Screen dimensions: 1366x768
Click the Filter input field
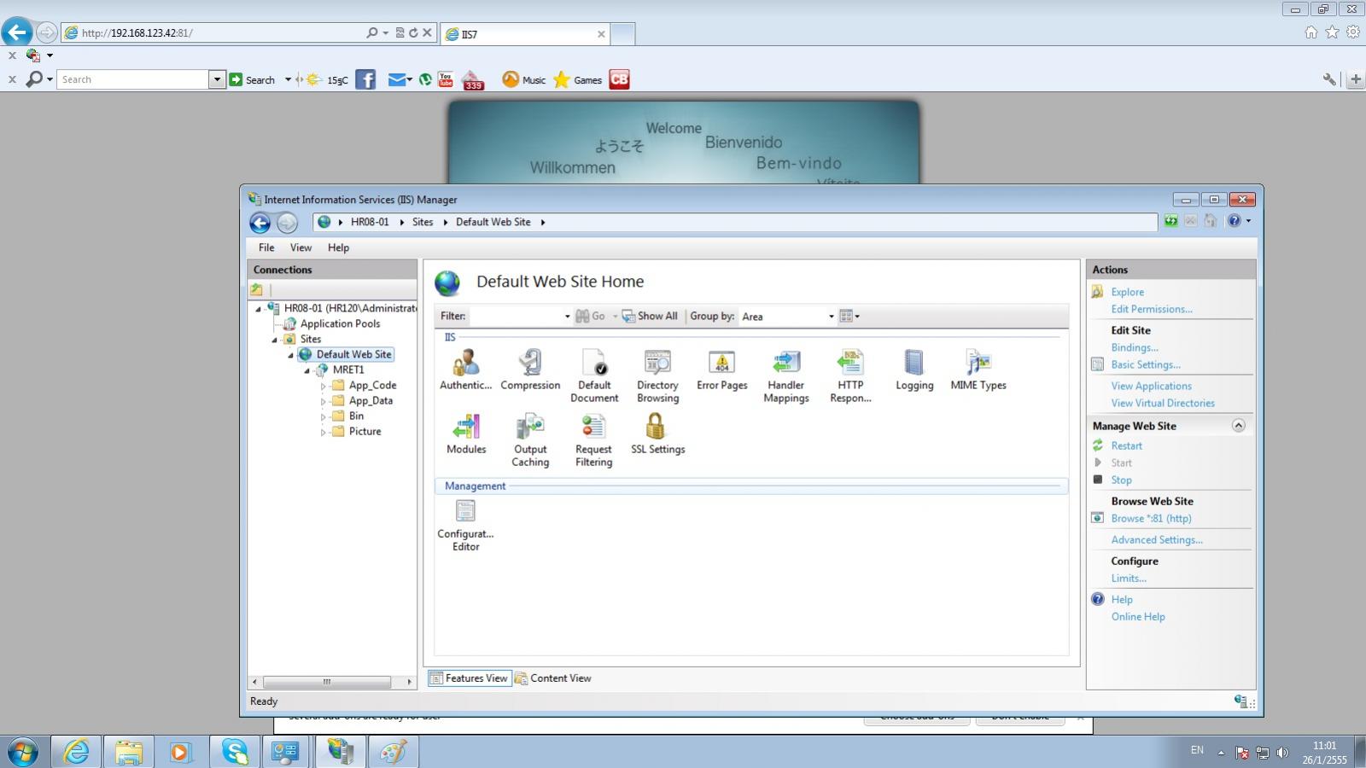point(515,317)
